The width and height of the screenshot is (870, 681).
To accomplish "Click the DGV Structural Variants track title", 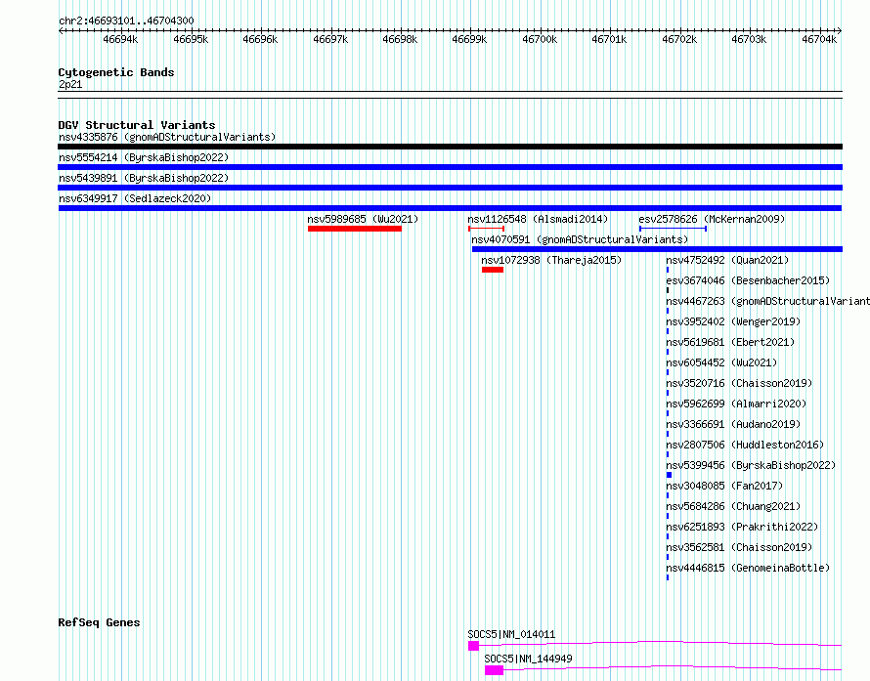I will (x=137, y=125).
